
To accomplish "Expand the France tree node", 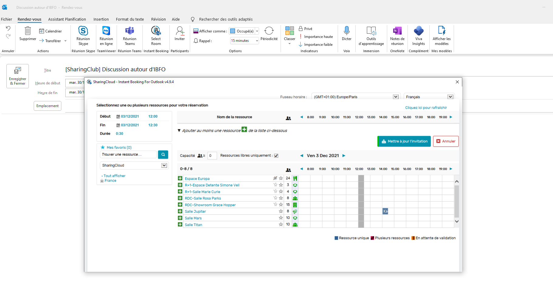I will pyautogui.click(x=102, y=180).
